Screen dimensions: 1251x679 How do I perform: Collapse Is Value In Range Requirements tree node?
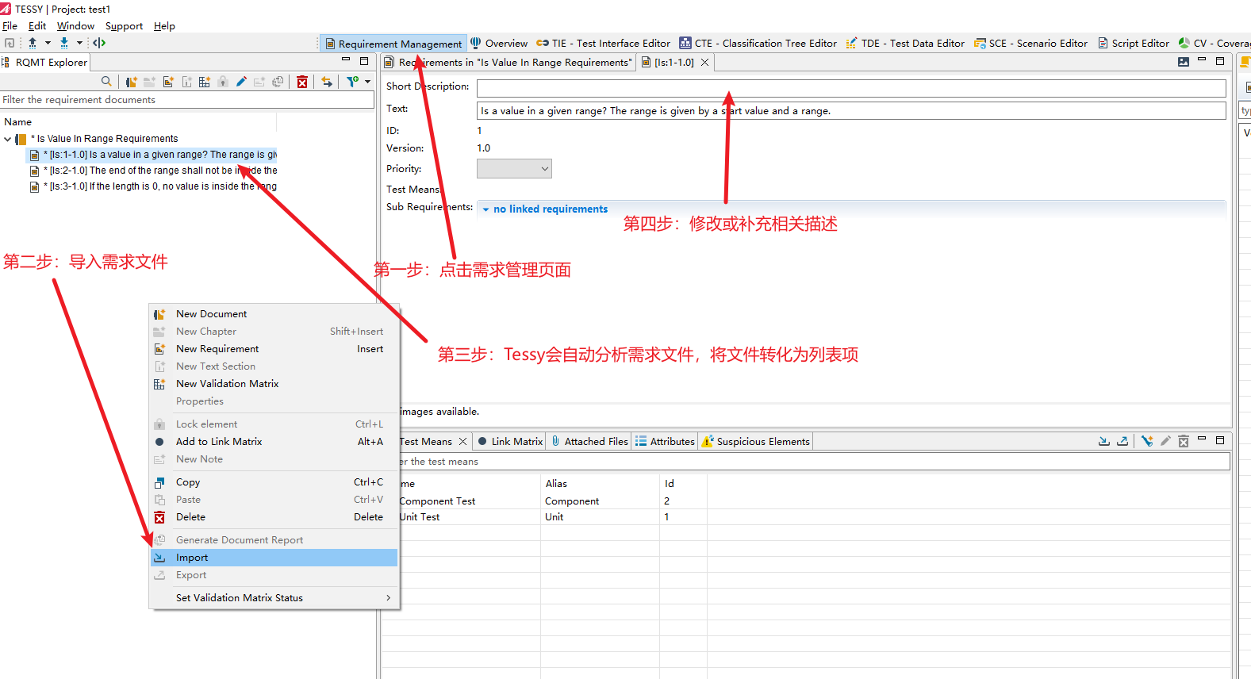click(8, 139)
